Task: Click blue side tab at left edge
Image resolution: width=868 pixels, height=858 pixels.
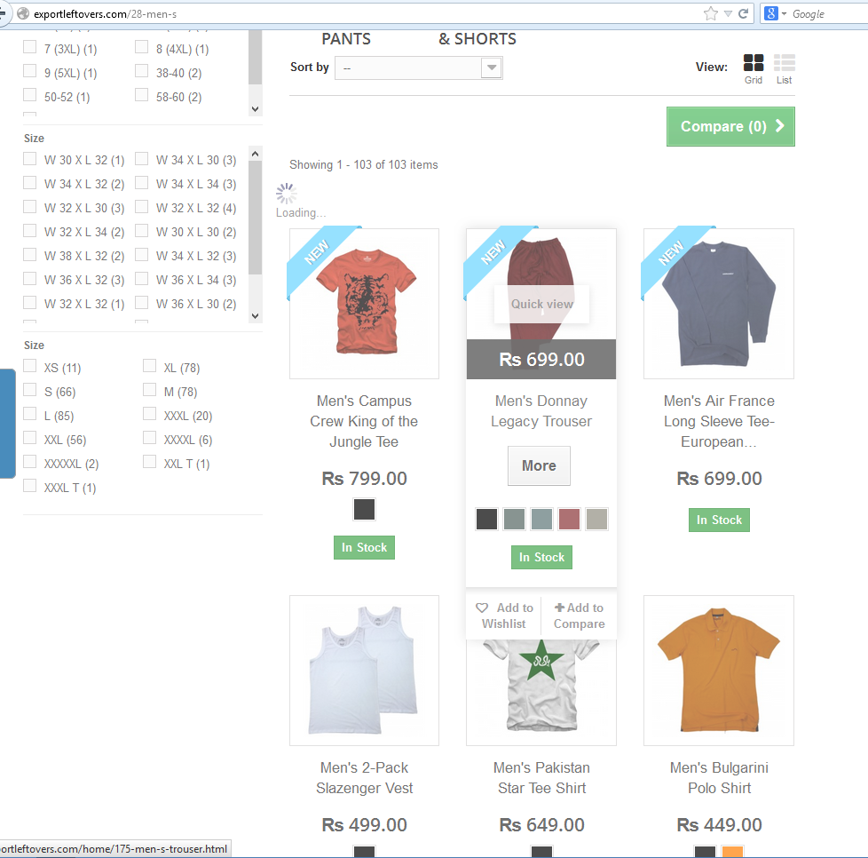Action: (7, 423)
